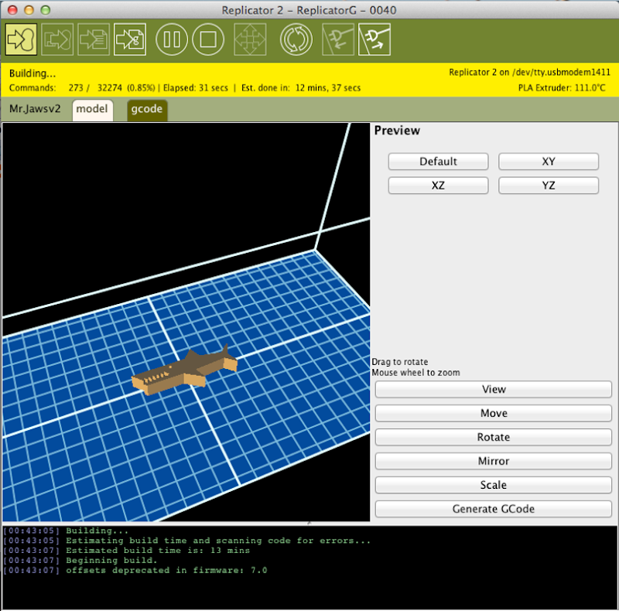The height and width of the screenshot is (611, 619).
Task: Click the 'Preview' panel heading
Action: point(397,131)
